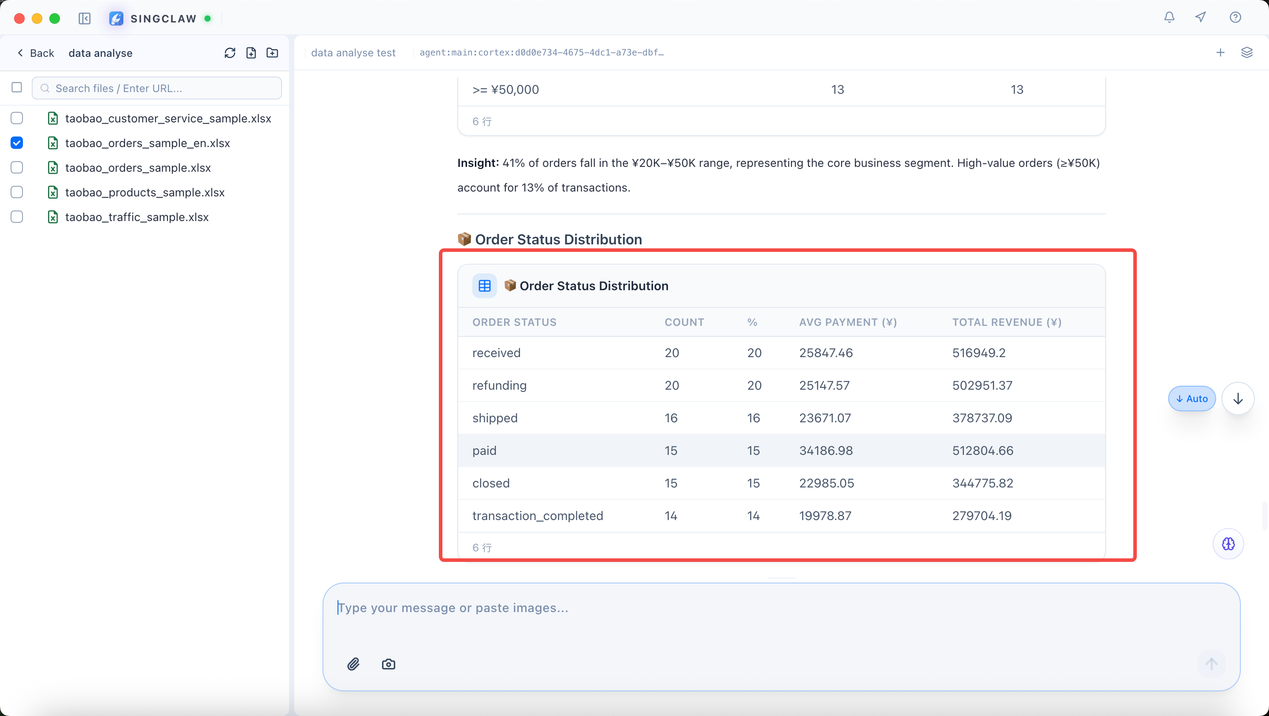Click the paper plane send icon
Screen dimensions: 1269x716
click(1201, 18)
